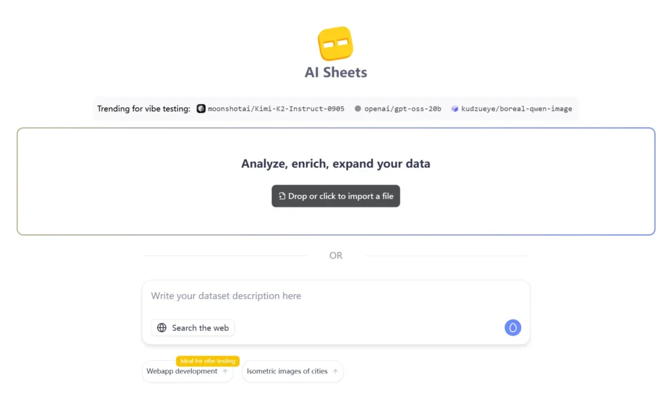Image resolution: width=667 pixels, height=402 pixels.
Task: Click the file icon in the import button
Action: 281,196
